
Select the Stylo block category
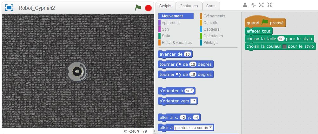click(166, 36)
